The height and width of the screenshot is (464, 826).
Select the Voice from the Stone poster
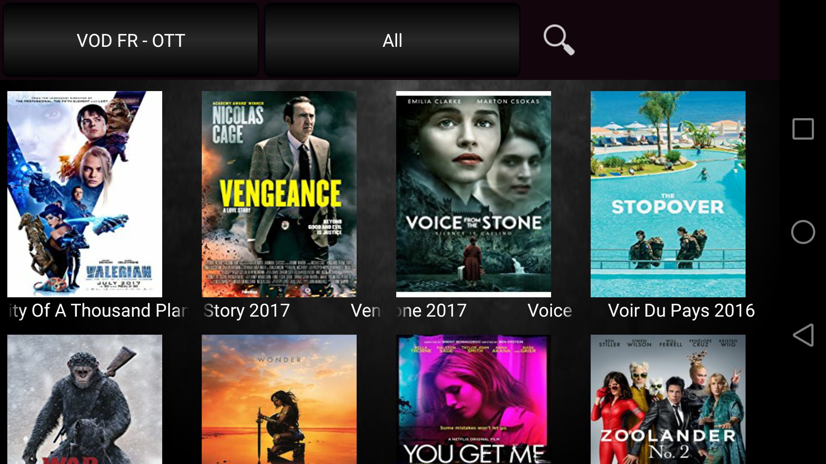474,194
